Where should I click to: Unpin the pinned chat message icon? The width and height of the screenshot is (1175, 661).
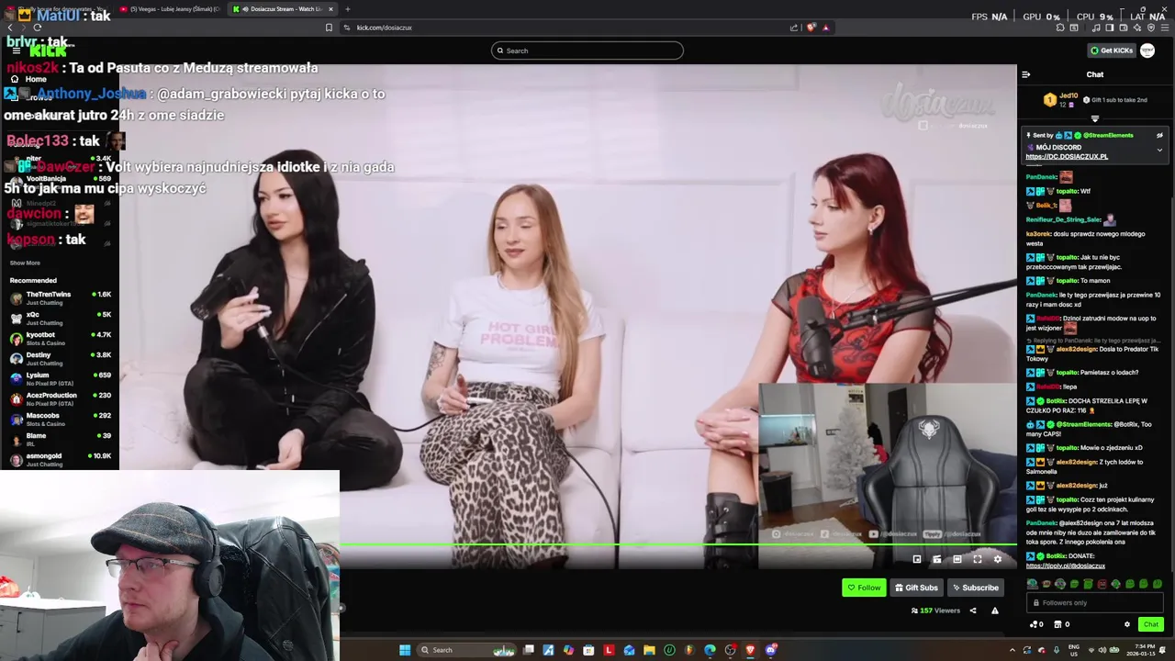(1159, 135)
